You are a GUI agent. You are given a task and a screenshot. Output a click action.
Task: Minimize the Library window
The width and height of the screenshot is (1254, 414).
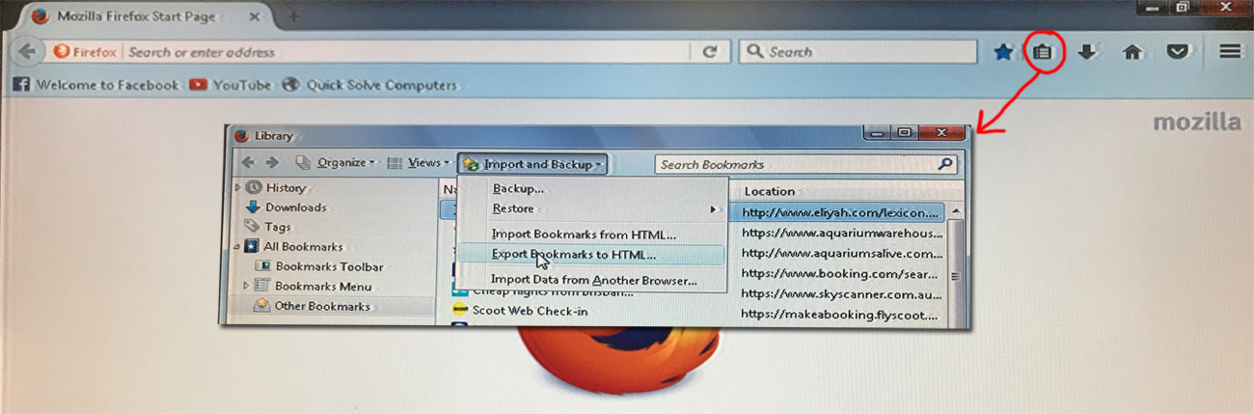point(877,133)
